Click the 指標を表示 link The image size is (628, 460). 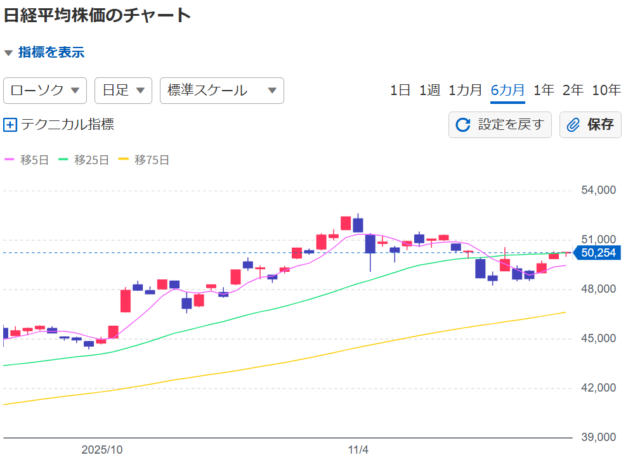click(x=51, y=53)
